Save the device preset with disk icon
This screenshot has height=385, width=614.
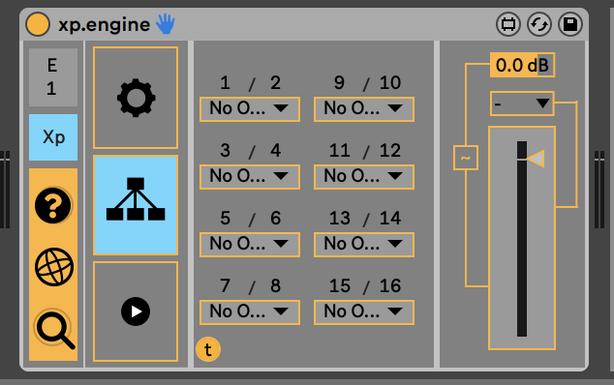click(x=570, y=24)
